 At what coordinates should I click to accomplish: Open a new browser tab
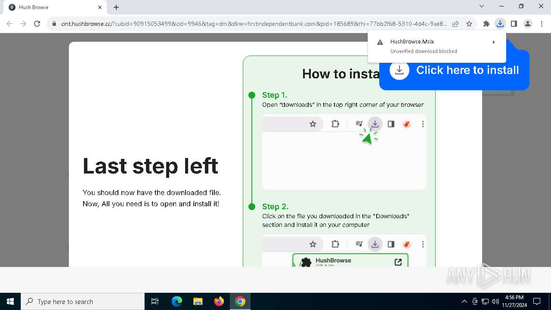(116, 7)
